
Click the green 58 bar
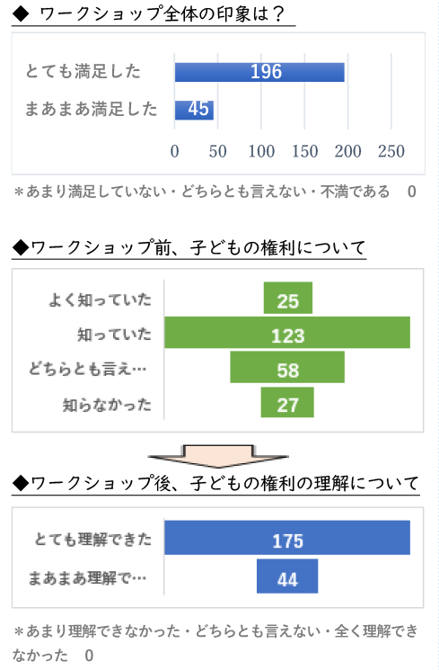click(287, 367)
